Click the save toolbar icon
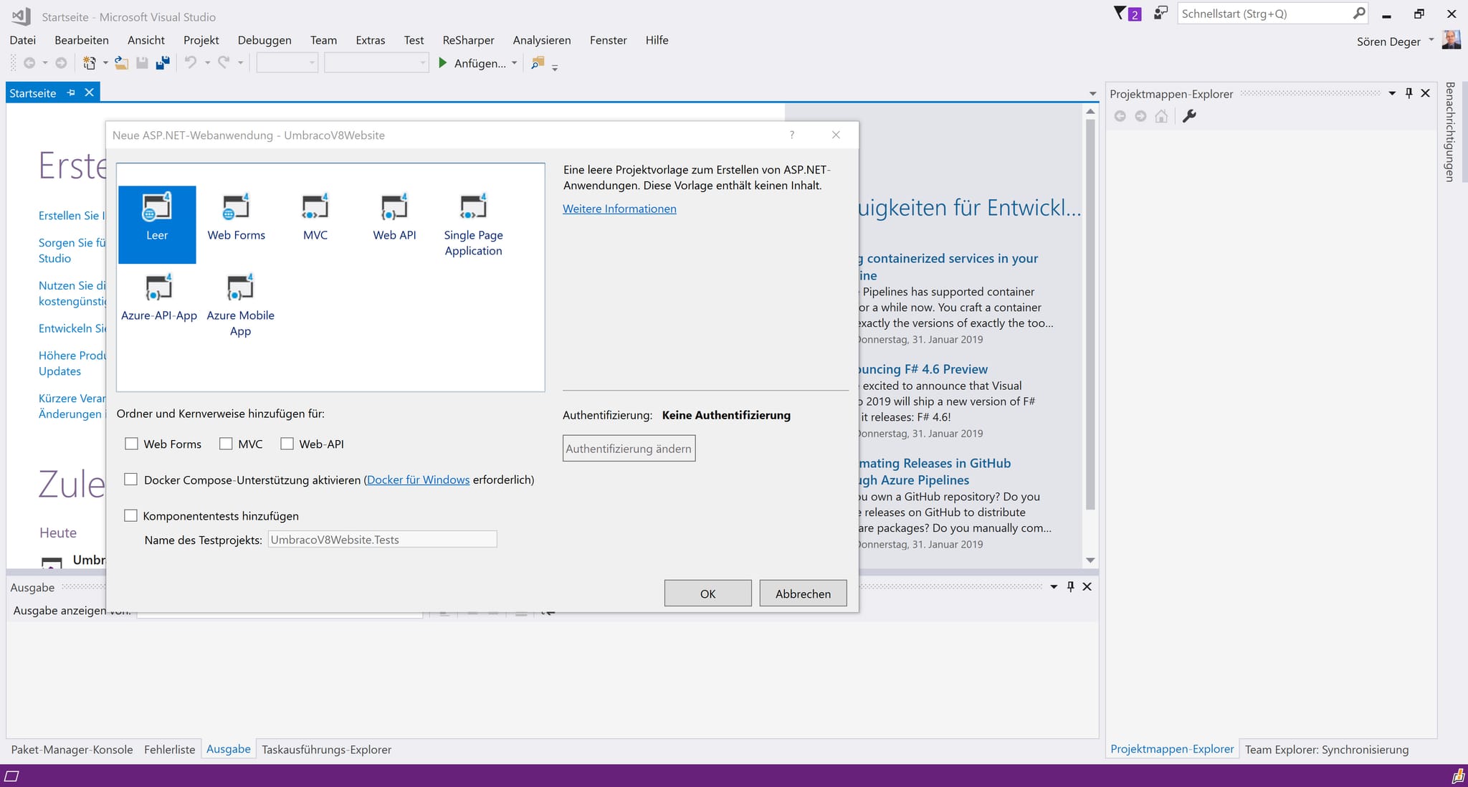The height and width of the screenshot is (787, 1468). tap(142, 63)
